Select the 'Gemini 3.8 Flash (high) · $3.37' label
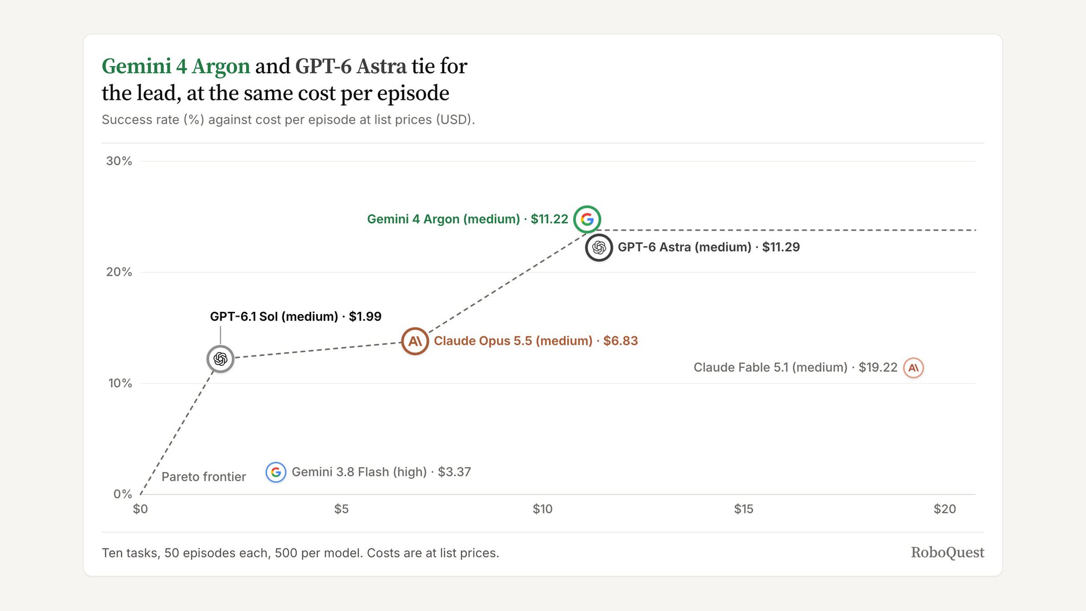 point(381,472)
